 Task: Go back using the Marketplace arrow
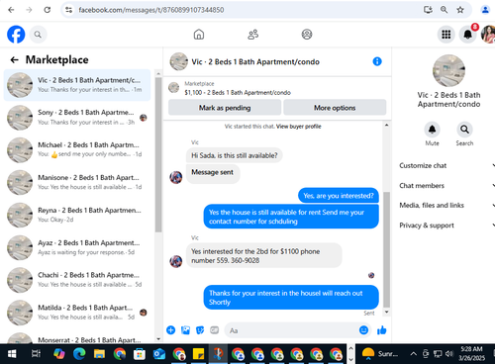(14, 59)
